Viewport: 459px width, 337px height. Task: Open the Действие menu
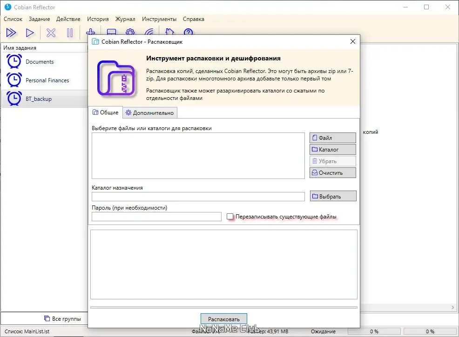tap(68, 19)
